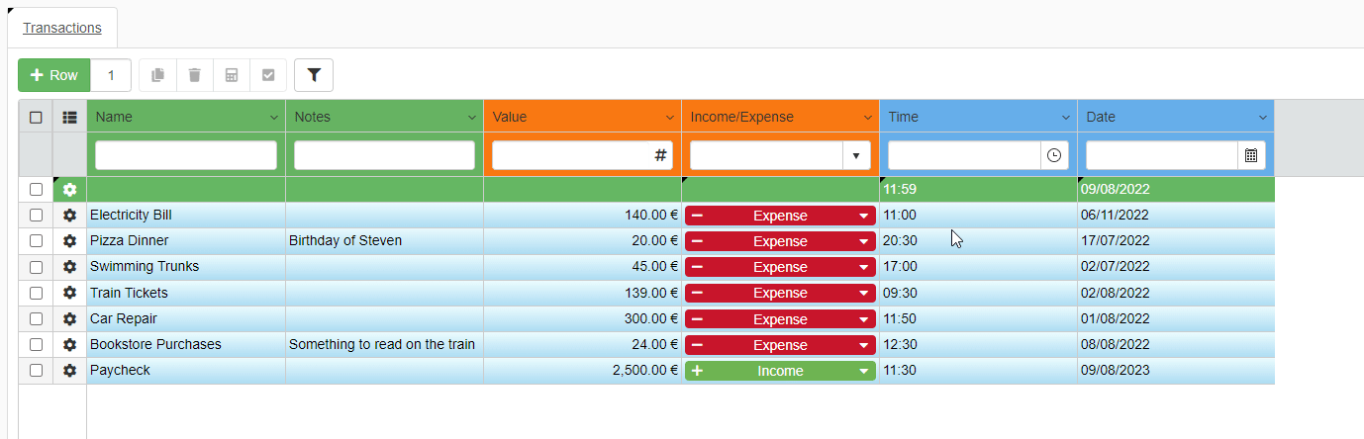Click the duplicate rows icon
Screen dimensions: 1364x439
(158, 75)
